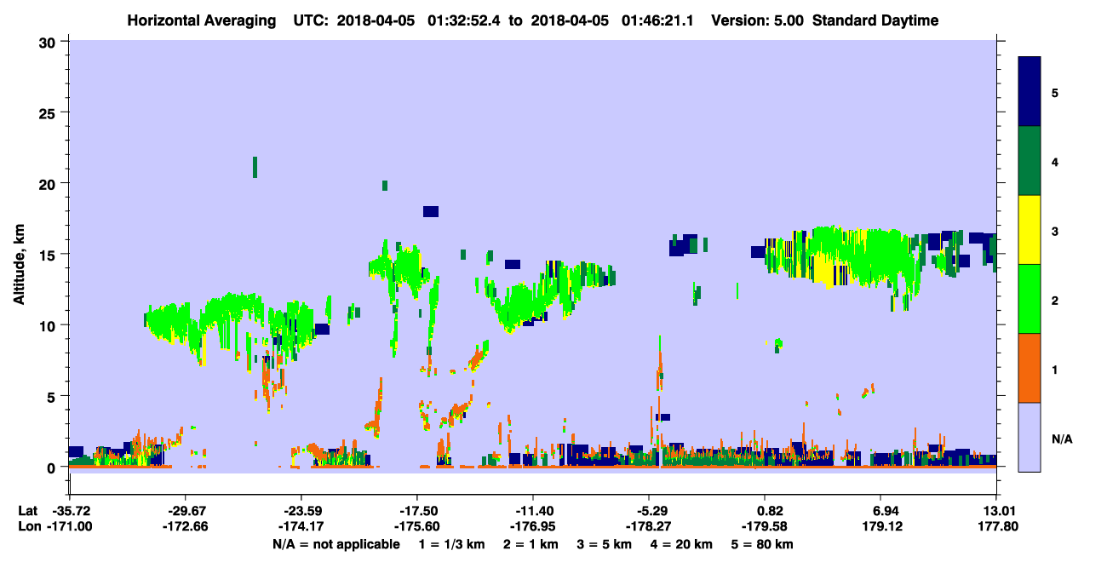Click longitude value -176.95
1107x568 pixels.
(x=532, y=526)
